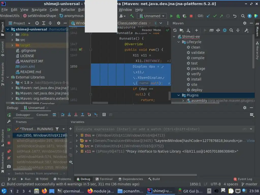This screenshot has height=195, width=260.
Task: Start debugging with the green bug icon
Action: (178, 16)
